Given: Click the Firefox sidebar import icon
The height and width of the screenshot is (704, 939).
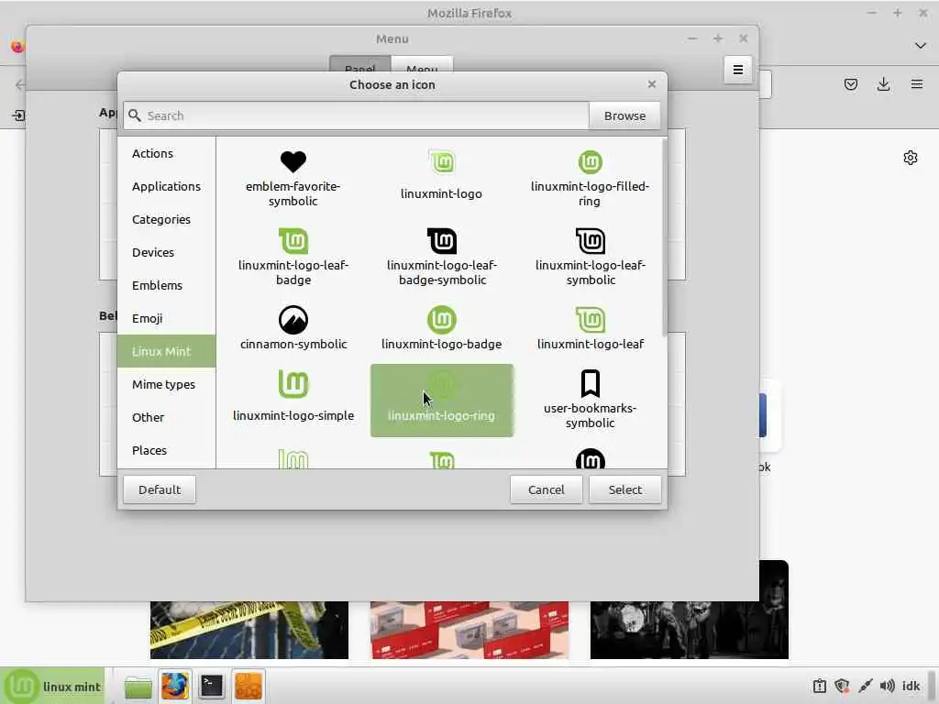Looking at the screenshot, I should (18, 115).
